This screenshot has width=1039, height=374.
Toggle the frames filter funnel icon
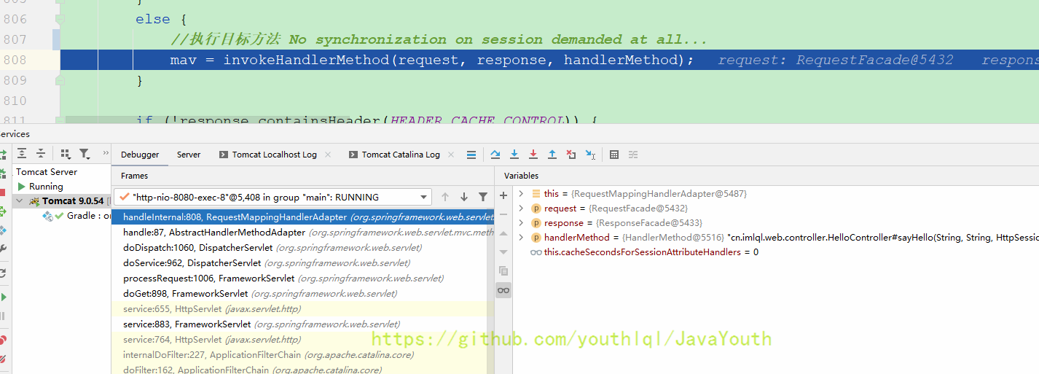483,197
